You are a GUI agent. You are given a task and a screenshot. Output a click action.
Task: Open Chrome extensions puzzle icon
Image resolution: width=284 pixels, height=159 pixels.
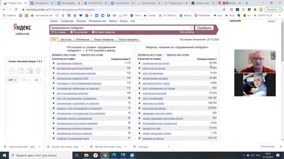coord(255,10)
